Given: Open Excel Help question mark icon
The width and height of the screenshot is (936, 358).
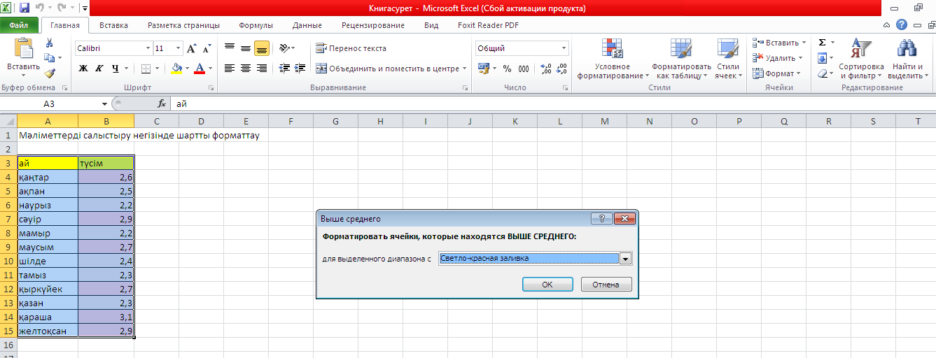Looking at the screenshot, I should coord(901,24).
